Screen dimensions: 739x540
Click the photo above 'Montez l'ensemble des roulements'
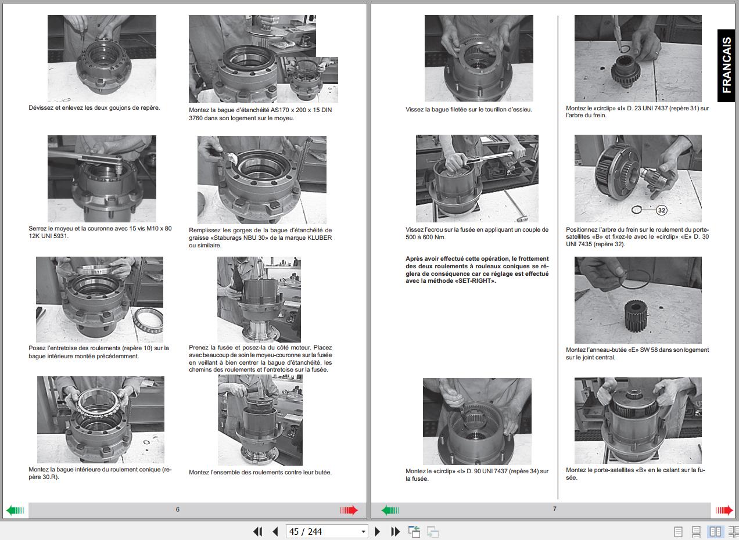click(x=260, y=420)
